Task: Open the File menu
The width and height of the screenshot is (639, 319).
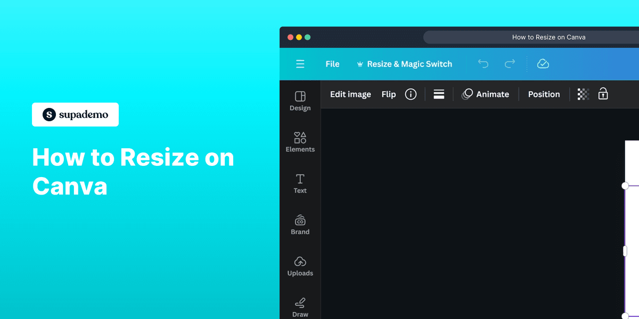Action: (332, 64)
